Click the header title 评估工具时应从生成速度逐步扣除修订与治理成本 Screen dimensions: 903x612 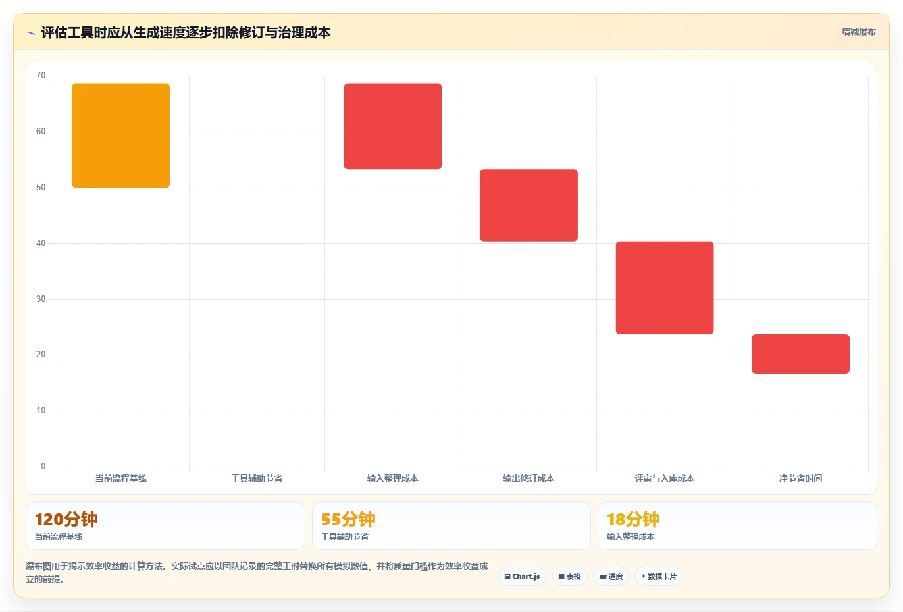(186, 33)
